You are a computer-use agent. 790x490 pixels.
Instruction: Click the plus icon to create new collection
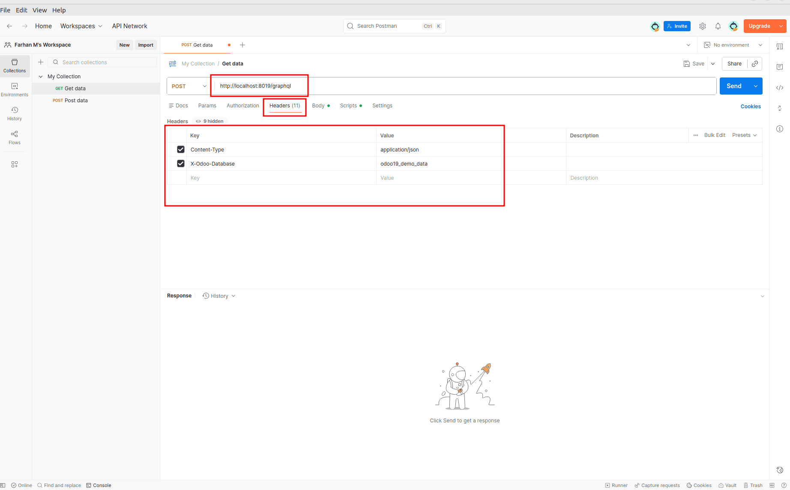pos(41,62)
